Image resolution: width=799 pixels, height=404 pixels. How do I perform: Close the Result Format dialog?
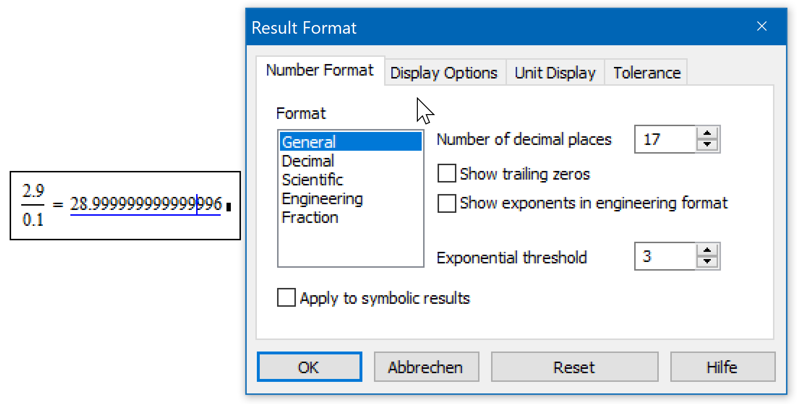(x=762, y=26)
